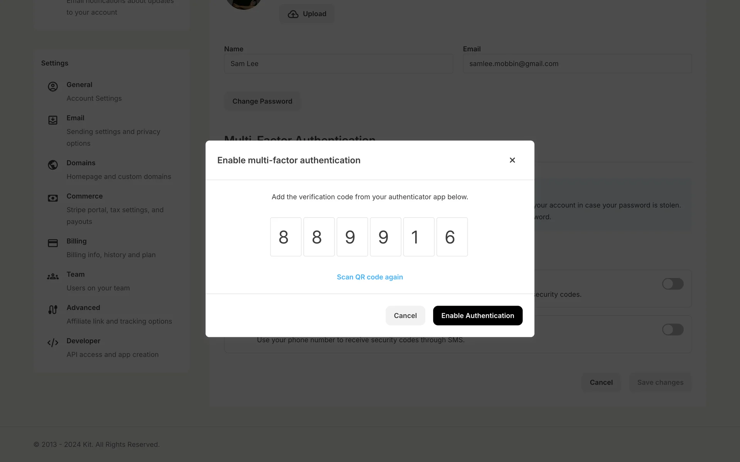Click the Change Password button
740x462 pixels.
pos(262,101)
